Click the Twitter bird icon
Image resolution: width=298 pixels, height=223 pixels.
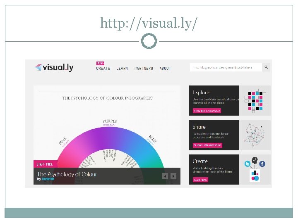tap(248, 164)
